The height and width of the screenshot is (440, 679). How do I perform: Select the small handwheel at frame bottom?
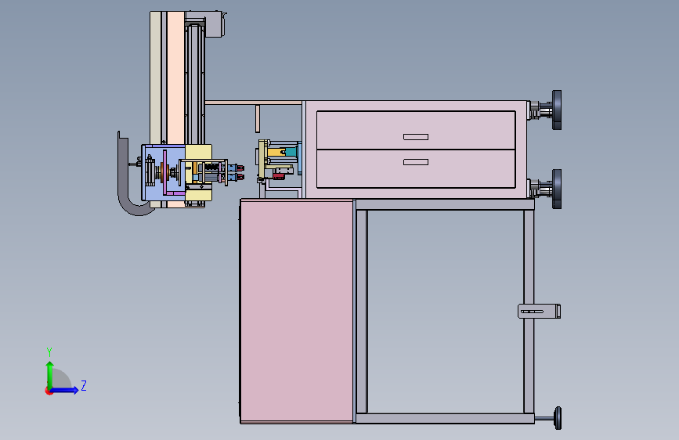pyautogui.click(x=558, y=418)
